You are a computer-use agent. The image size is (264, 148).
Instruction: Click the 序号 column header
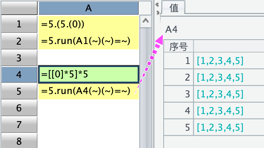tap(179, 46)
